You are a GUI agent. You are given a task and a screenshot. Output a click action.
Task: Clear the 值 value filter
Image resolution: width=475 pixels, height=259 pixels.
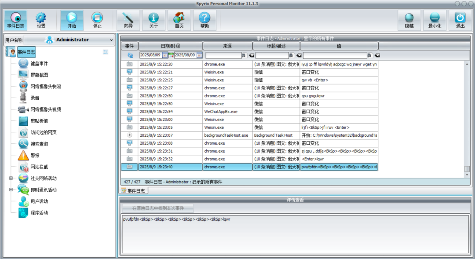coord(377,55)
